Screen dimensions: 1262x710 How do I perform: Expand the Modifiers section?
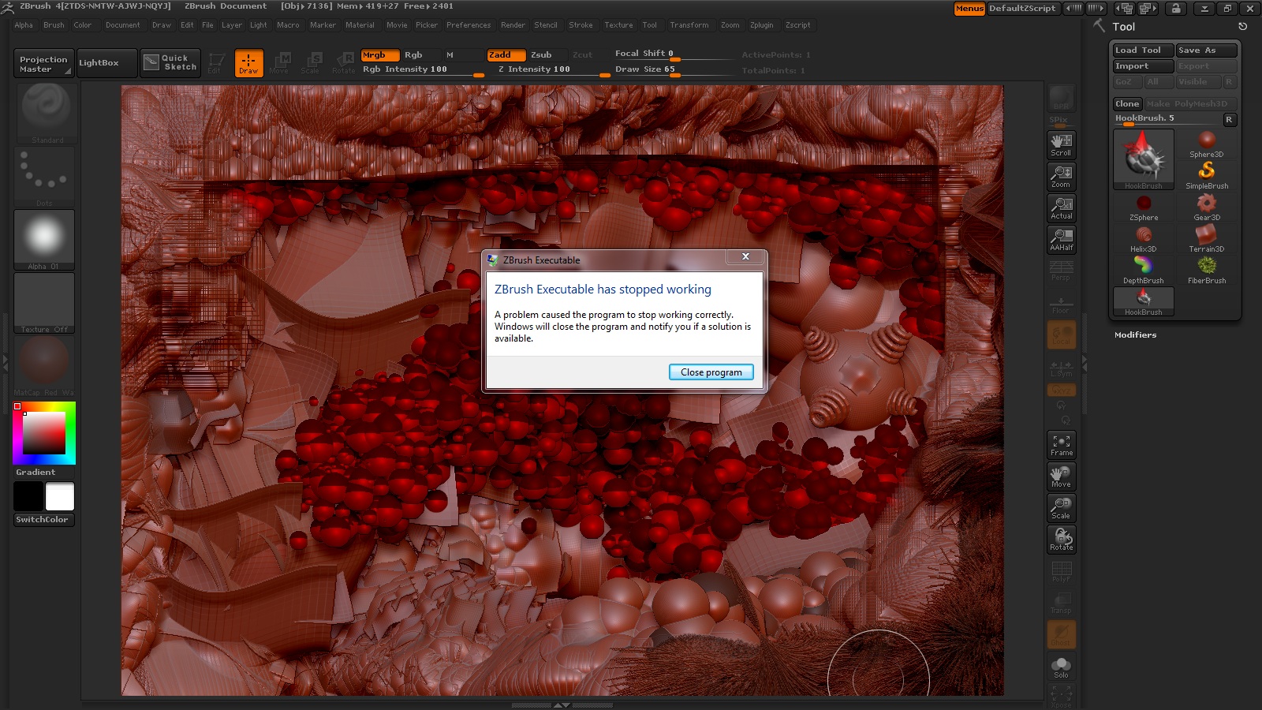point(1136,335)
